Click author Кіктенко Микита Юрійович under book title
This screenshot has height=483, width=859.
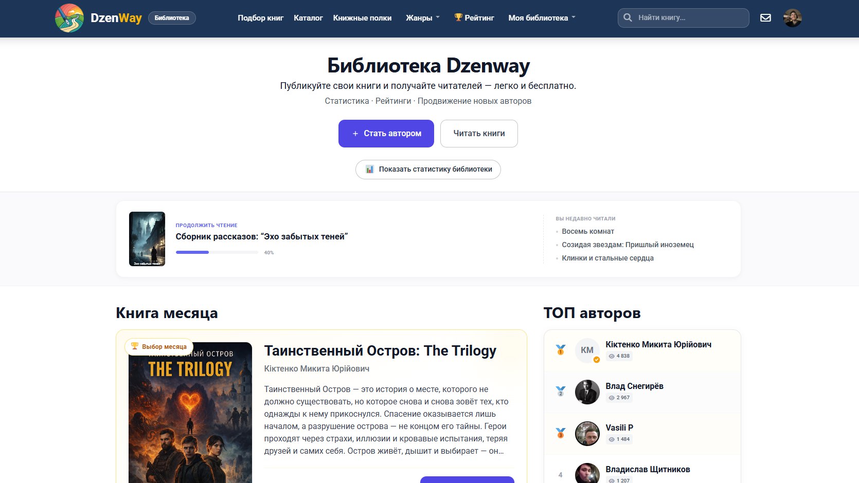tap(316, 368)
